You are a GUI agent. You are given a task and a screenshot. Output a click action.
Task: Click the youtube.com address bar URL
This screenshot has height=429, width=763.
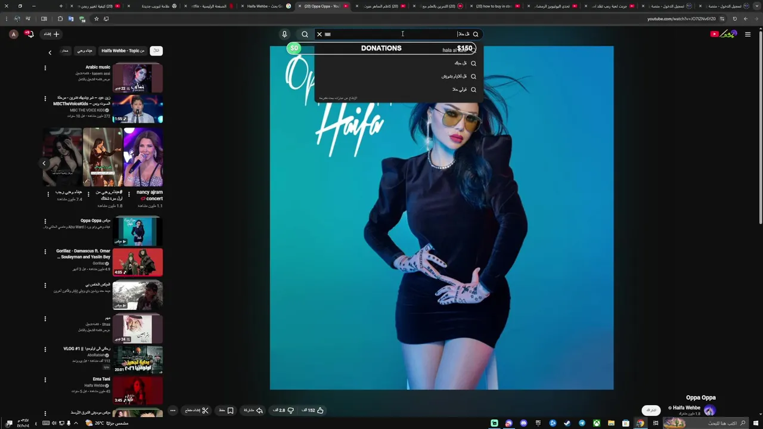pos(681,18)
